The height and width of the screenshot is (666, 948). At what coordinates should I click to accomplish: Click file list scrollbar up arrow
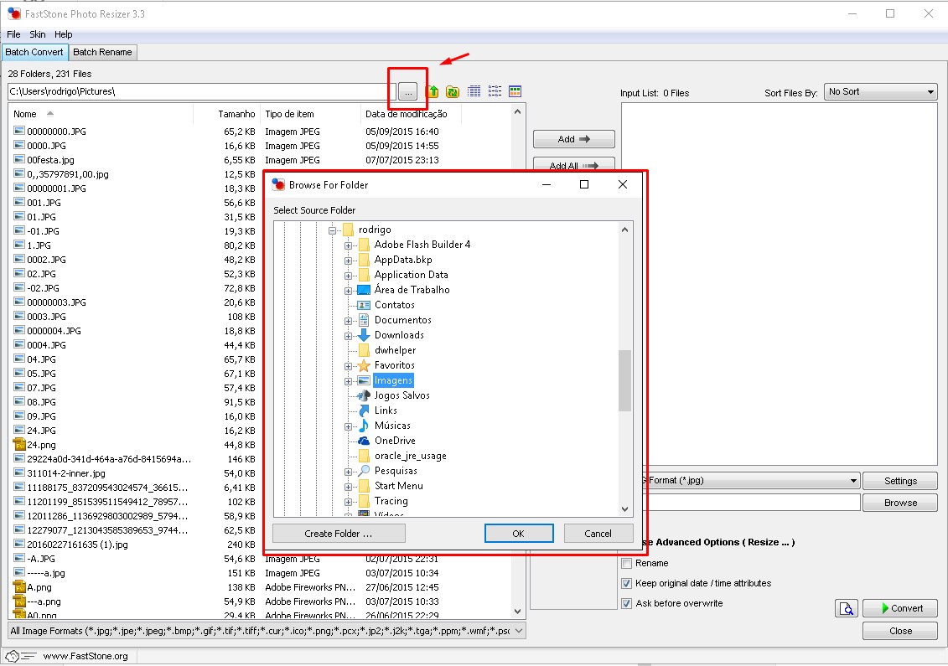[517, 111]
